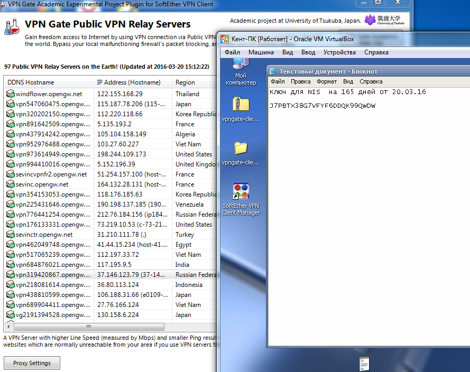Select IP address 122.155.168.29
Viewport: 470px width, 372px height.
120,94
